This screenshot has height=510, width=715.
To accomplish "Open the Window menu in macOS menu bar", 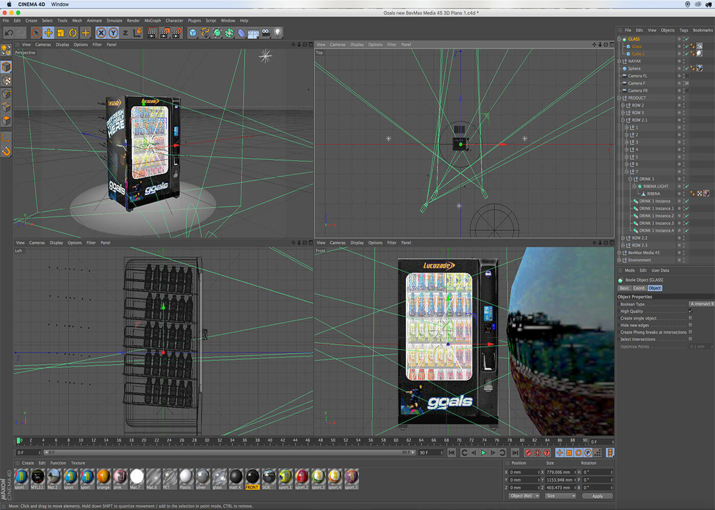I will (60, 4).
